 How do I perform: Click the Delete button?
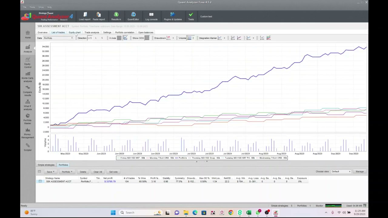83,172
